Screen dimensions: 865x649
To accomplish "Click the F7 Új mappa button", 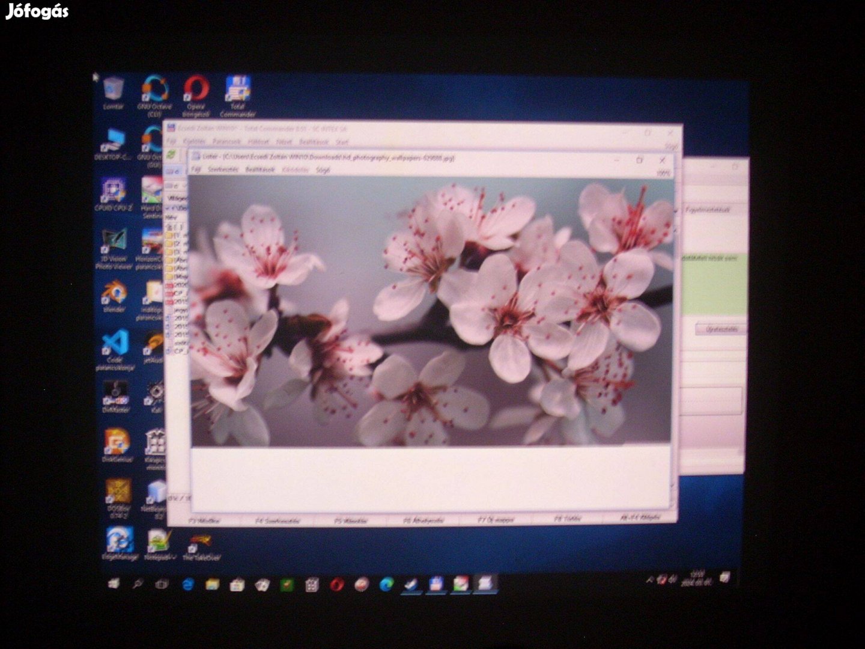I will tap(496, 520).
